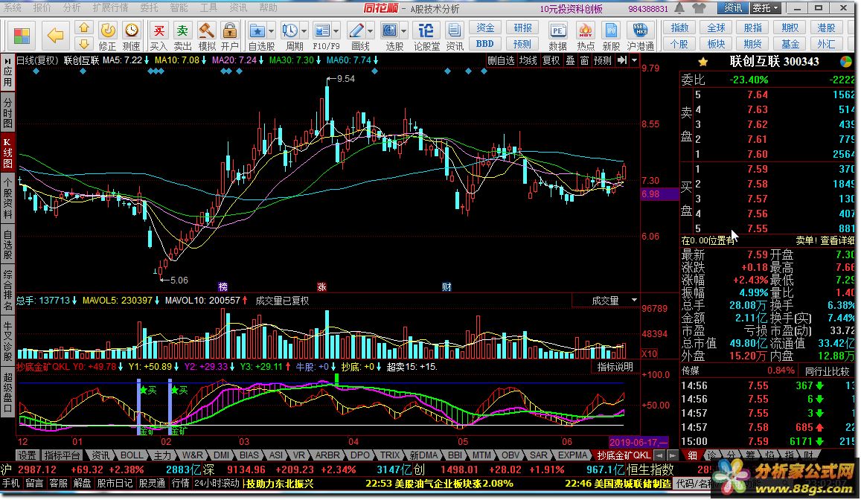Open the 自选股 star folder icon
Image resolution: width=861 pixels, height=500 pixels.
tap(257, 31)
